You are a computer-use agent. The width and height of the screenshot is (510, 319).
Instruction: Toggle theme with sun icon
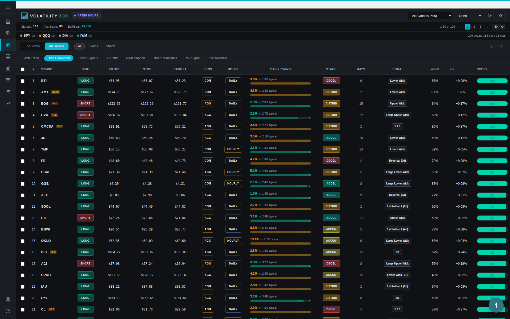[x=490, y=16]
